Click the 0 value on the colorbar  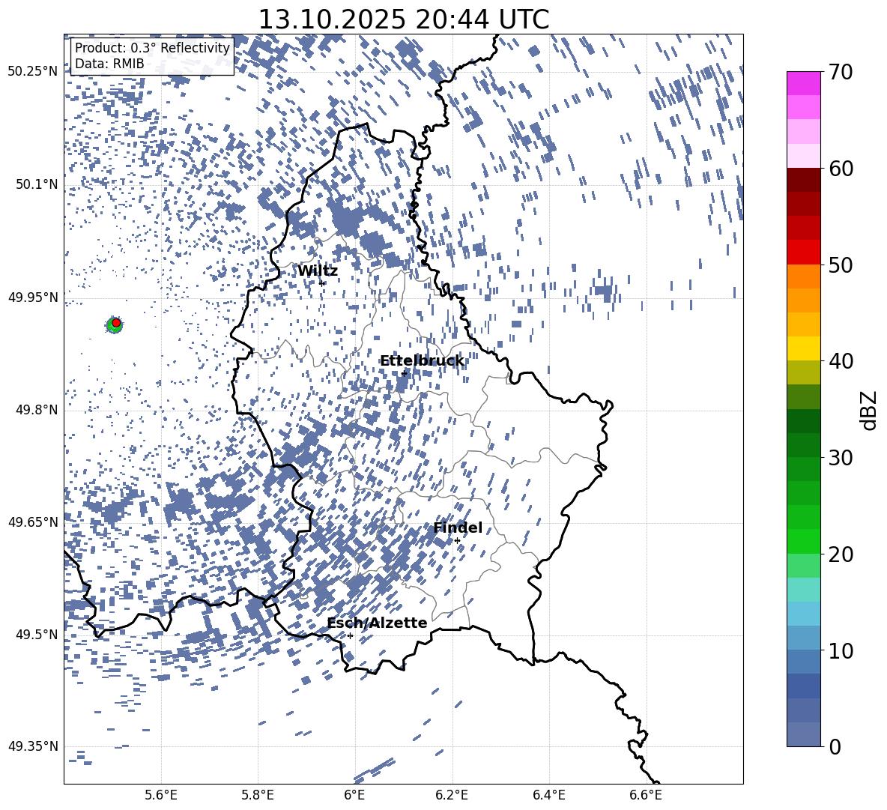(835, 746)
